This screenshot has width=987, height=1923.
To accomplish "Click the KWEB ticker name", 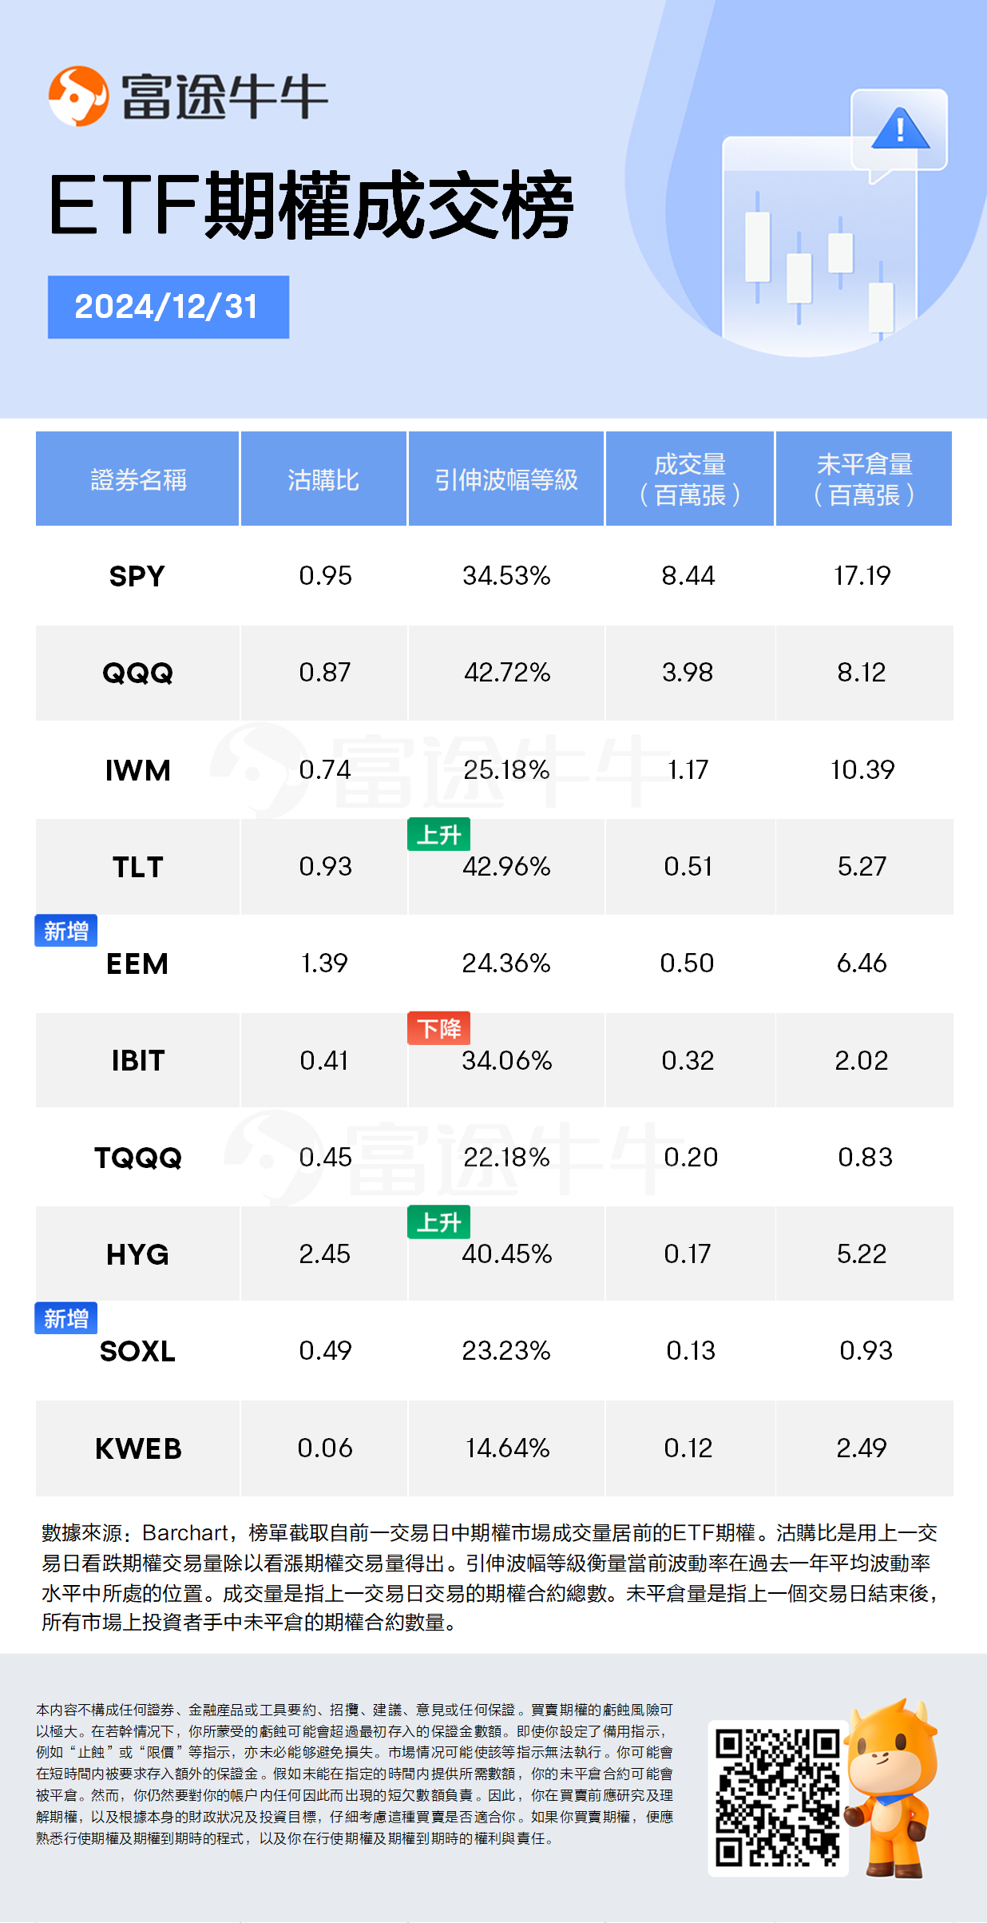I will coord(138,1448).
